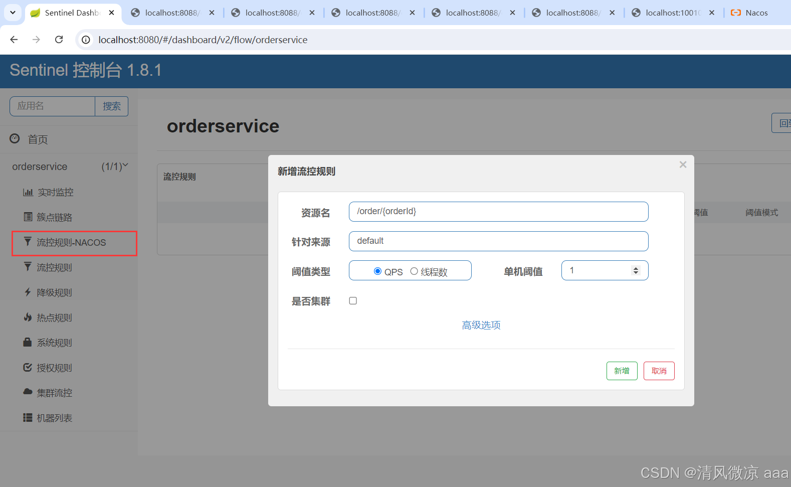Open the browser tab list dropdown
Image resolution: width=791 pixels, height=487 pixels.
coord(13,13)
